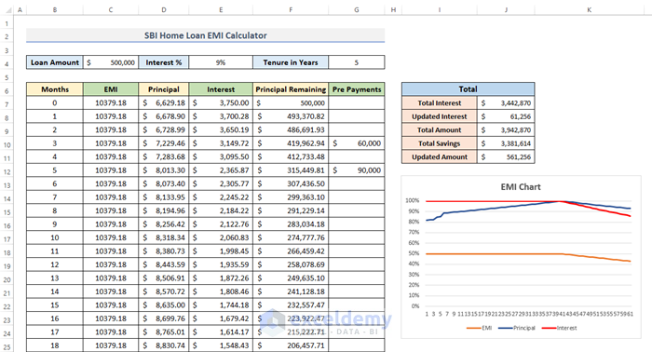652x352 pixels.
Task: Click the 100% label on chart axis
Action: point(413,200)
